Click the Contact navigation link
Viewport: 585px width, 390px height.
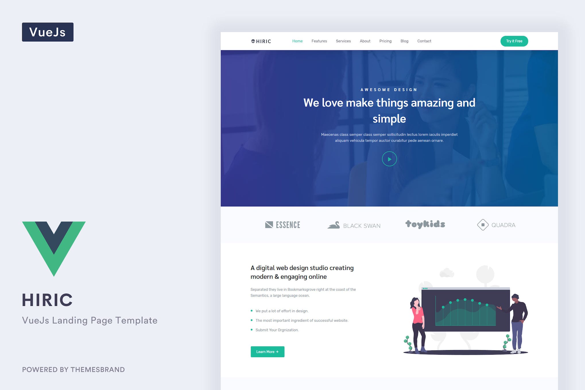[x=424, y=41]
